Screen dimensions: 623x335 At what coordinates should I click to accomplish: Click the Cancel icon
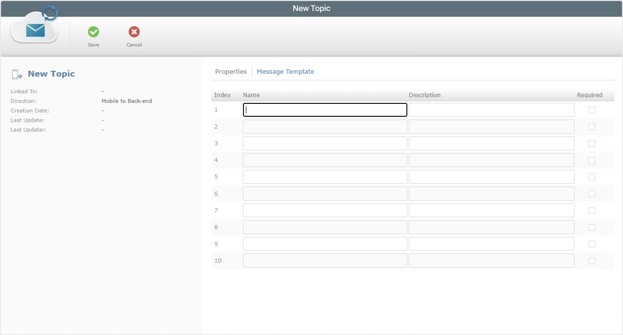click(x=134, y=31)
